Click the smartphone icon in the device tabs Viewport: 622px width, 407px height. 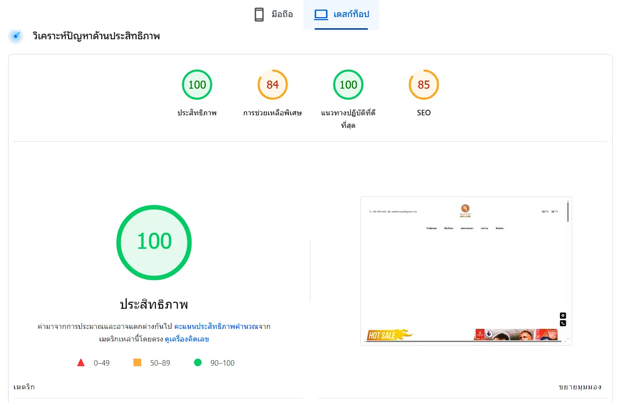(x=259, y=15)
